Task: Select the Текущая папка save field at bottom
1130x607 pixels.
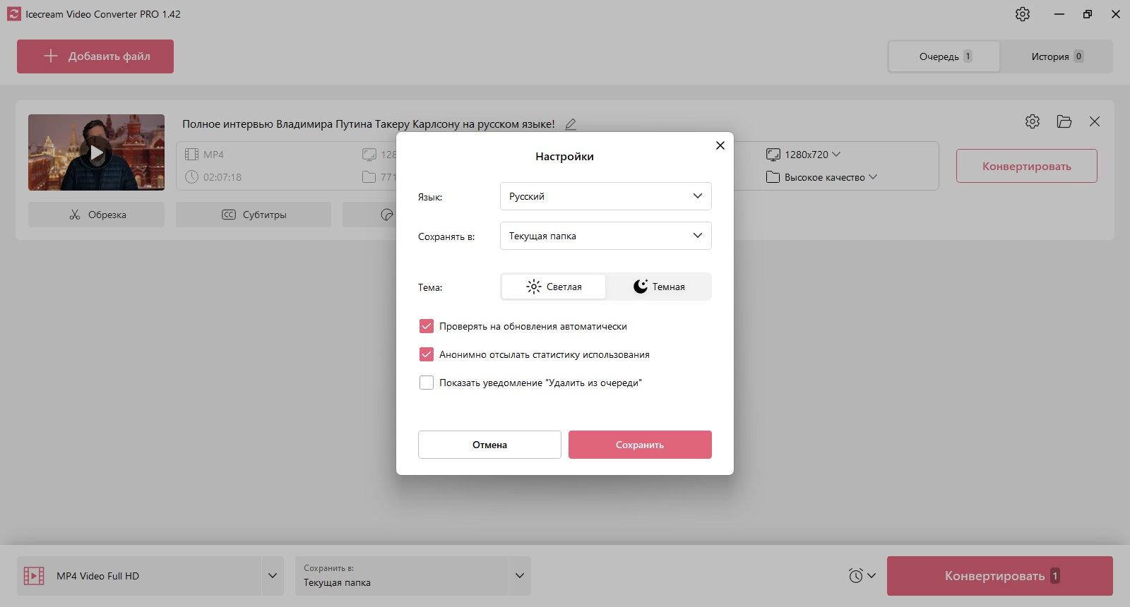Action: coord(402,576)
